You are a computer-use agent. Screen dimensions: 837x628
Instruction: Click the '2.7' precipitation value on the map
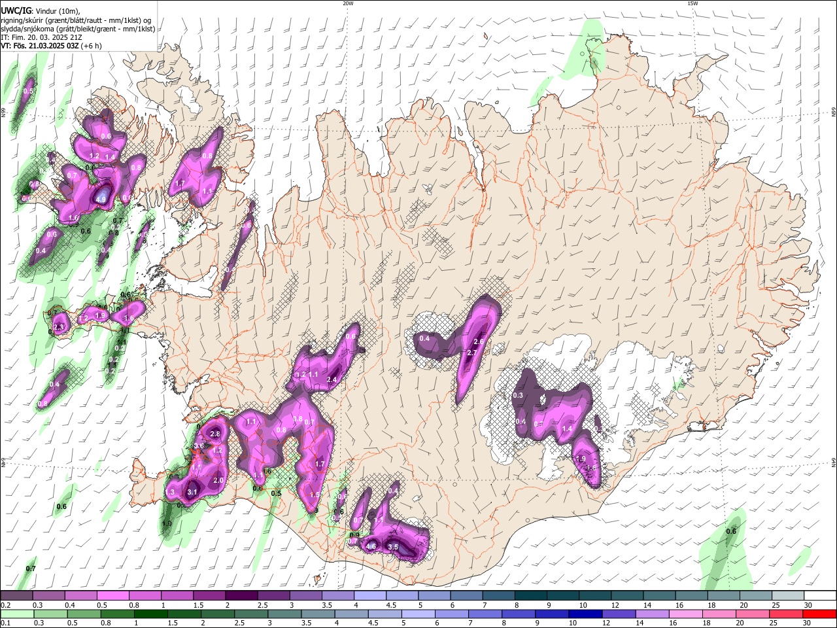[x=471, y=353]
